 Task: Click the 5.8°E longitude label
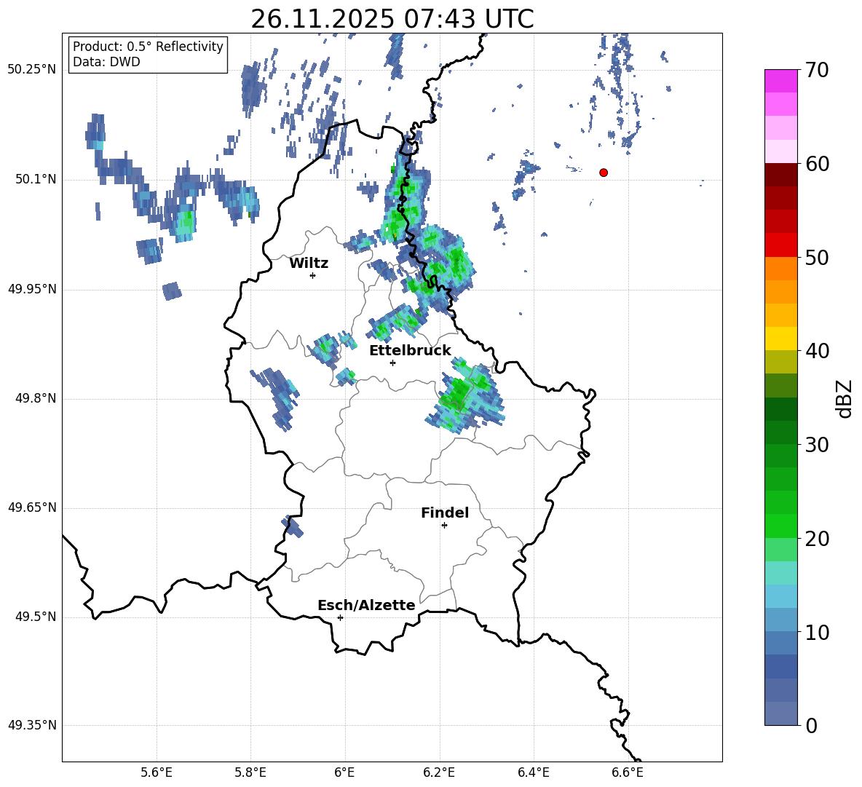coord(250,772)
